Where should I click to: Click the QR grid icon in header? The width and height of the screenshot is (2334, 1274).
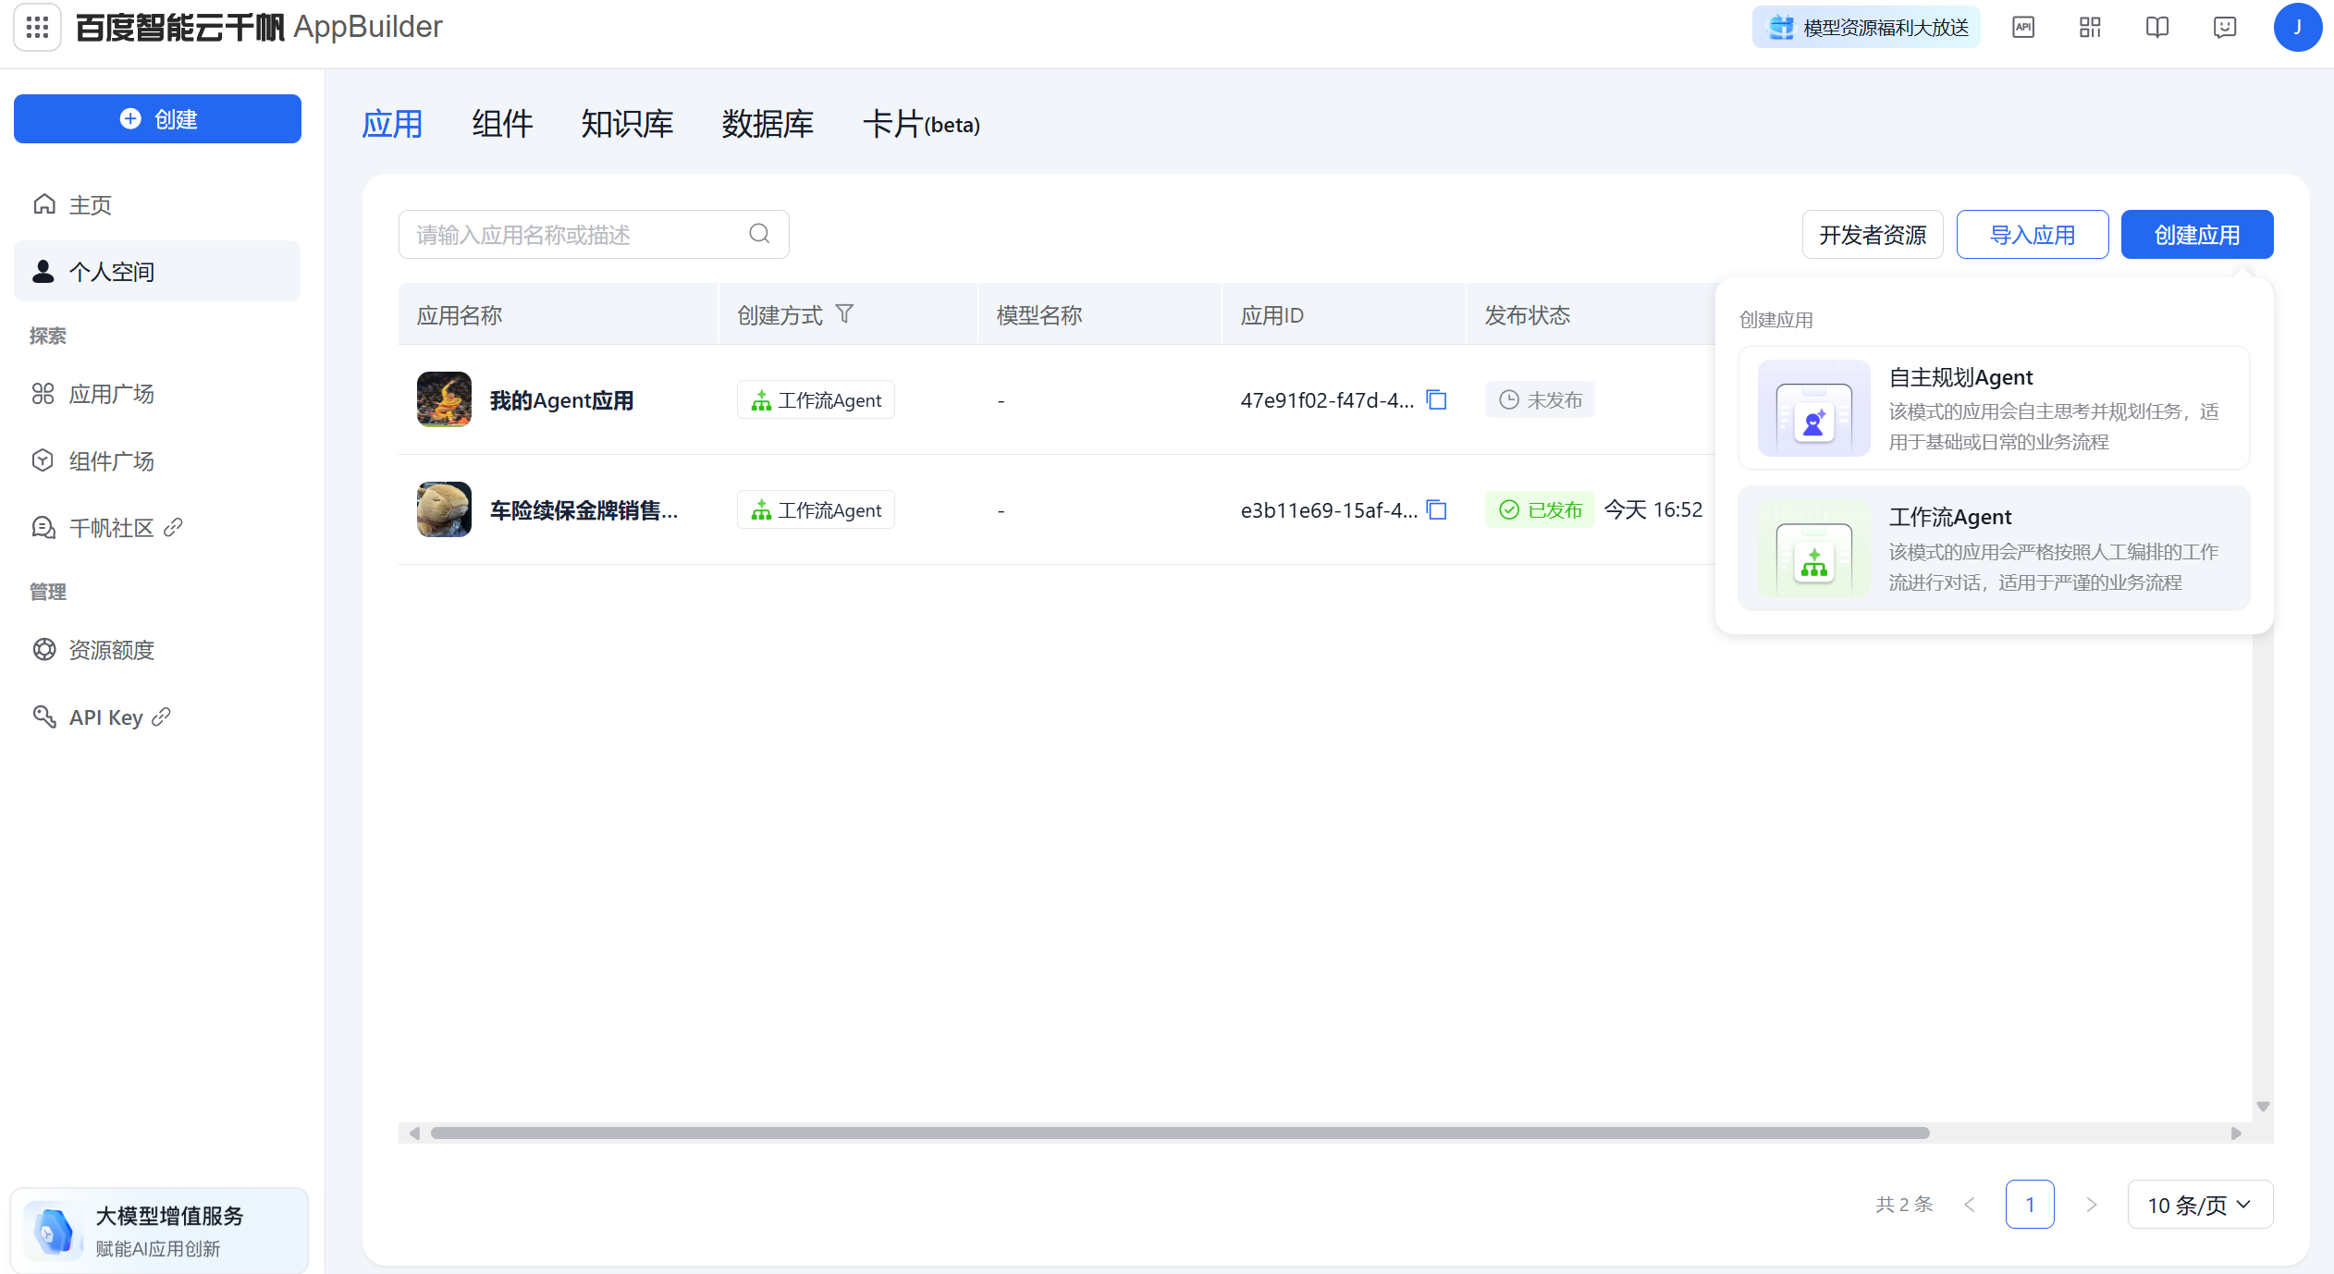[2090, 28]
